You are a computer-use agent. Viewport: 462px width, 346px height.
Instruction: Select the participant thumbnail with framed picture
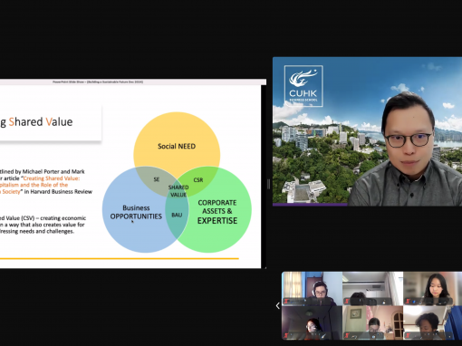(372, 322)
